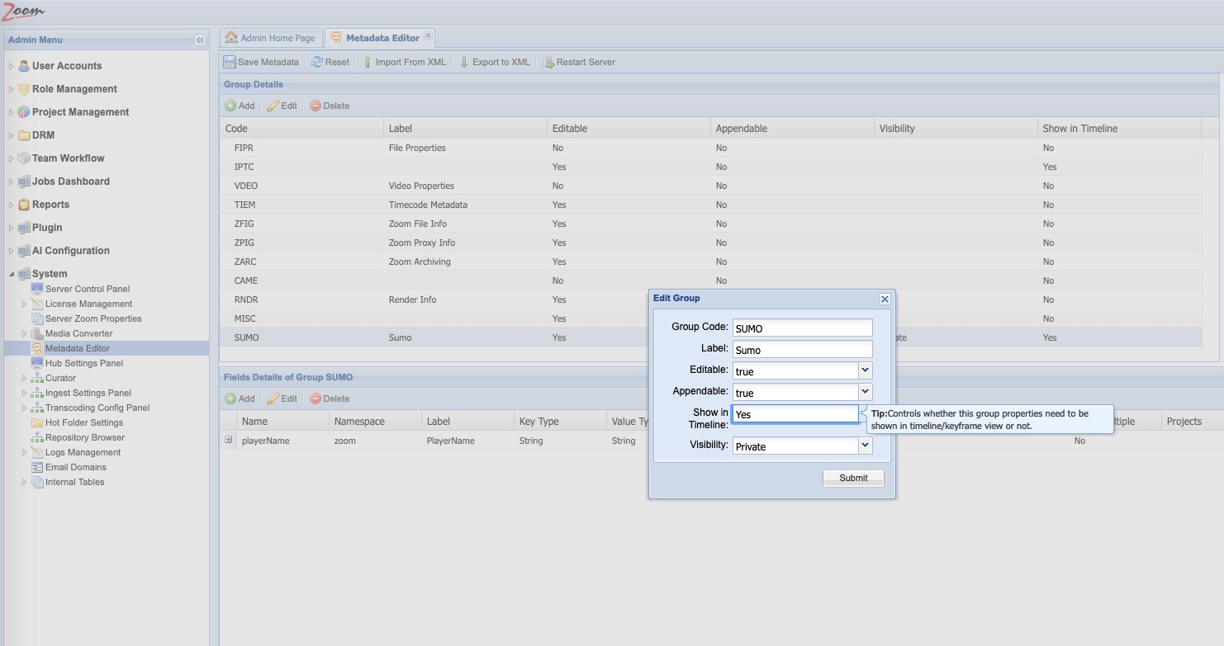1224x646 pixels.
Task: Click the Key Type column header
Action: click(x=560, y=421)
